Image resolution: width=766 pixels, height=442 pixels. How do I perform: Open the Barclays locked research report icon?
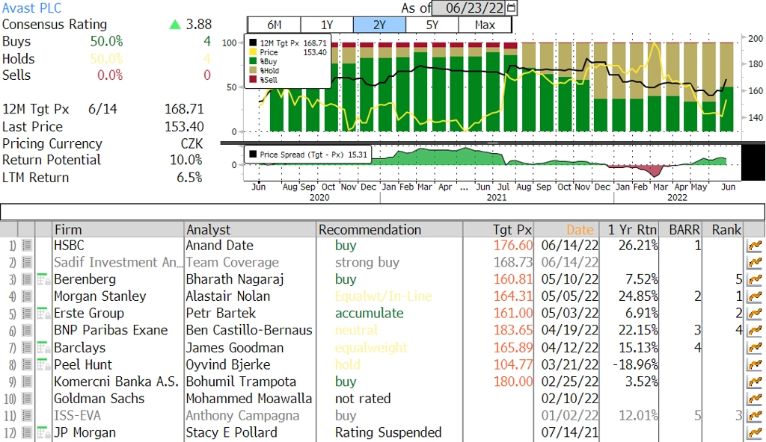click(x=43, y=347)
